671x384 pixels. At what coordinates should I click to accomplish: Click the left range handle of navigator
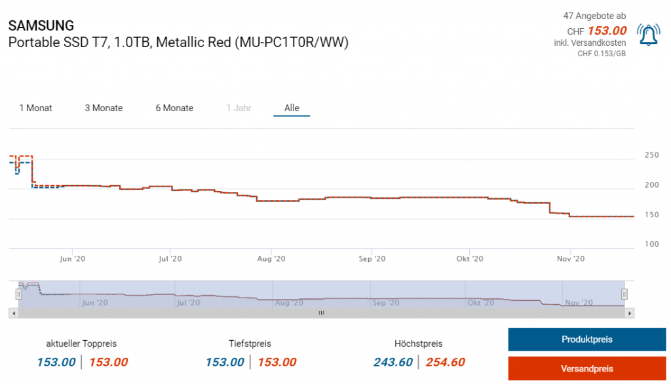19,294
